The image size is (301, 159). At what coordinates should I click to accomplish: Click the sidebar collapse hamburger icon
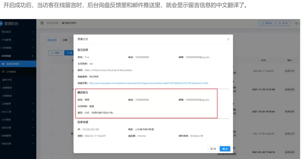[x=42, y=23]
